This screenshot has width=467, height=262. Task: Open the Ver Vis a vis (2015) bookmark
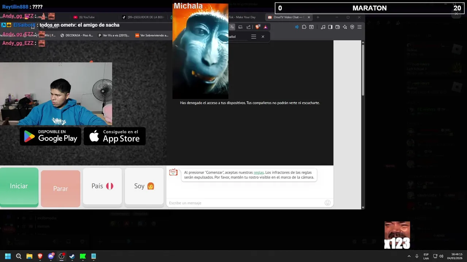coord(113,35)
